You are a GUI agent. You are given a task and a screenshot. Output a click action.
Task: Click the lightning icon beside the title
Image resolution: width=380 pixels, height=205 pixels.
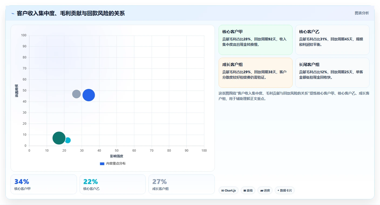point(13,13)
